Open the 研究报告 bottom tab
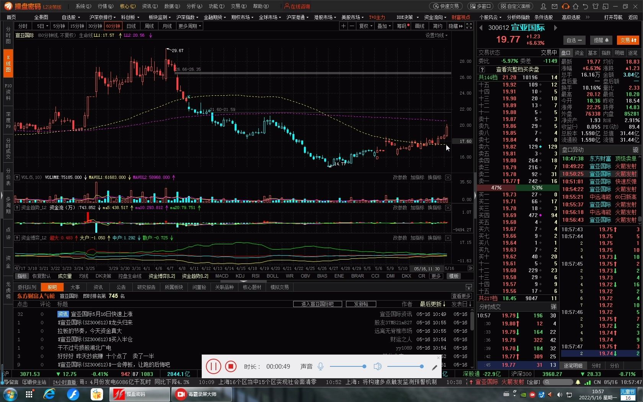The image size is (643, 402). 146,287
